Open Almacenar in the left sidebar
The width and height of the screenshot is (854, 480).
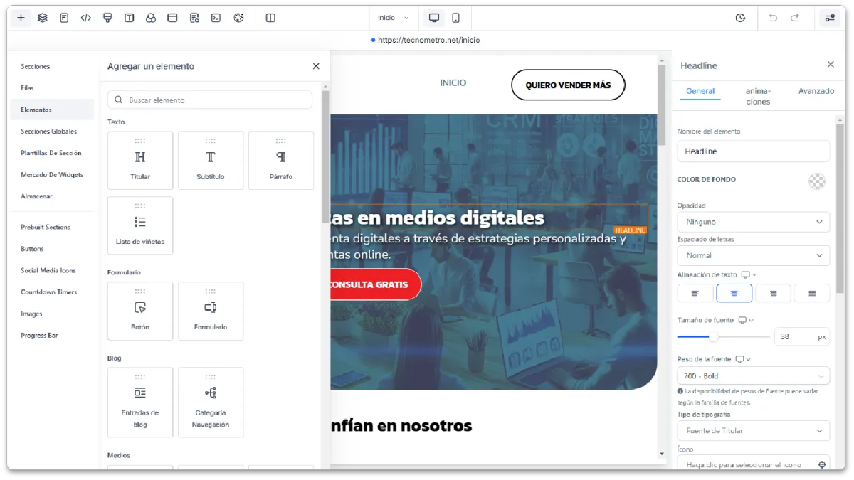37,196
